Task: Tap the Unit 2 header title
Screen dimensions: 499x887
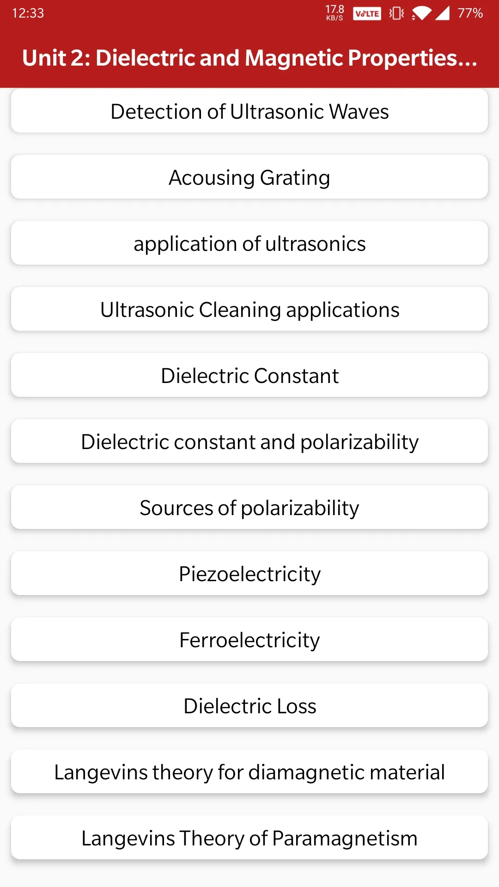Action: 249,58
